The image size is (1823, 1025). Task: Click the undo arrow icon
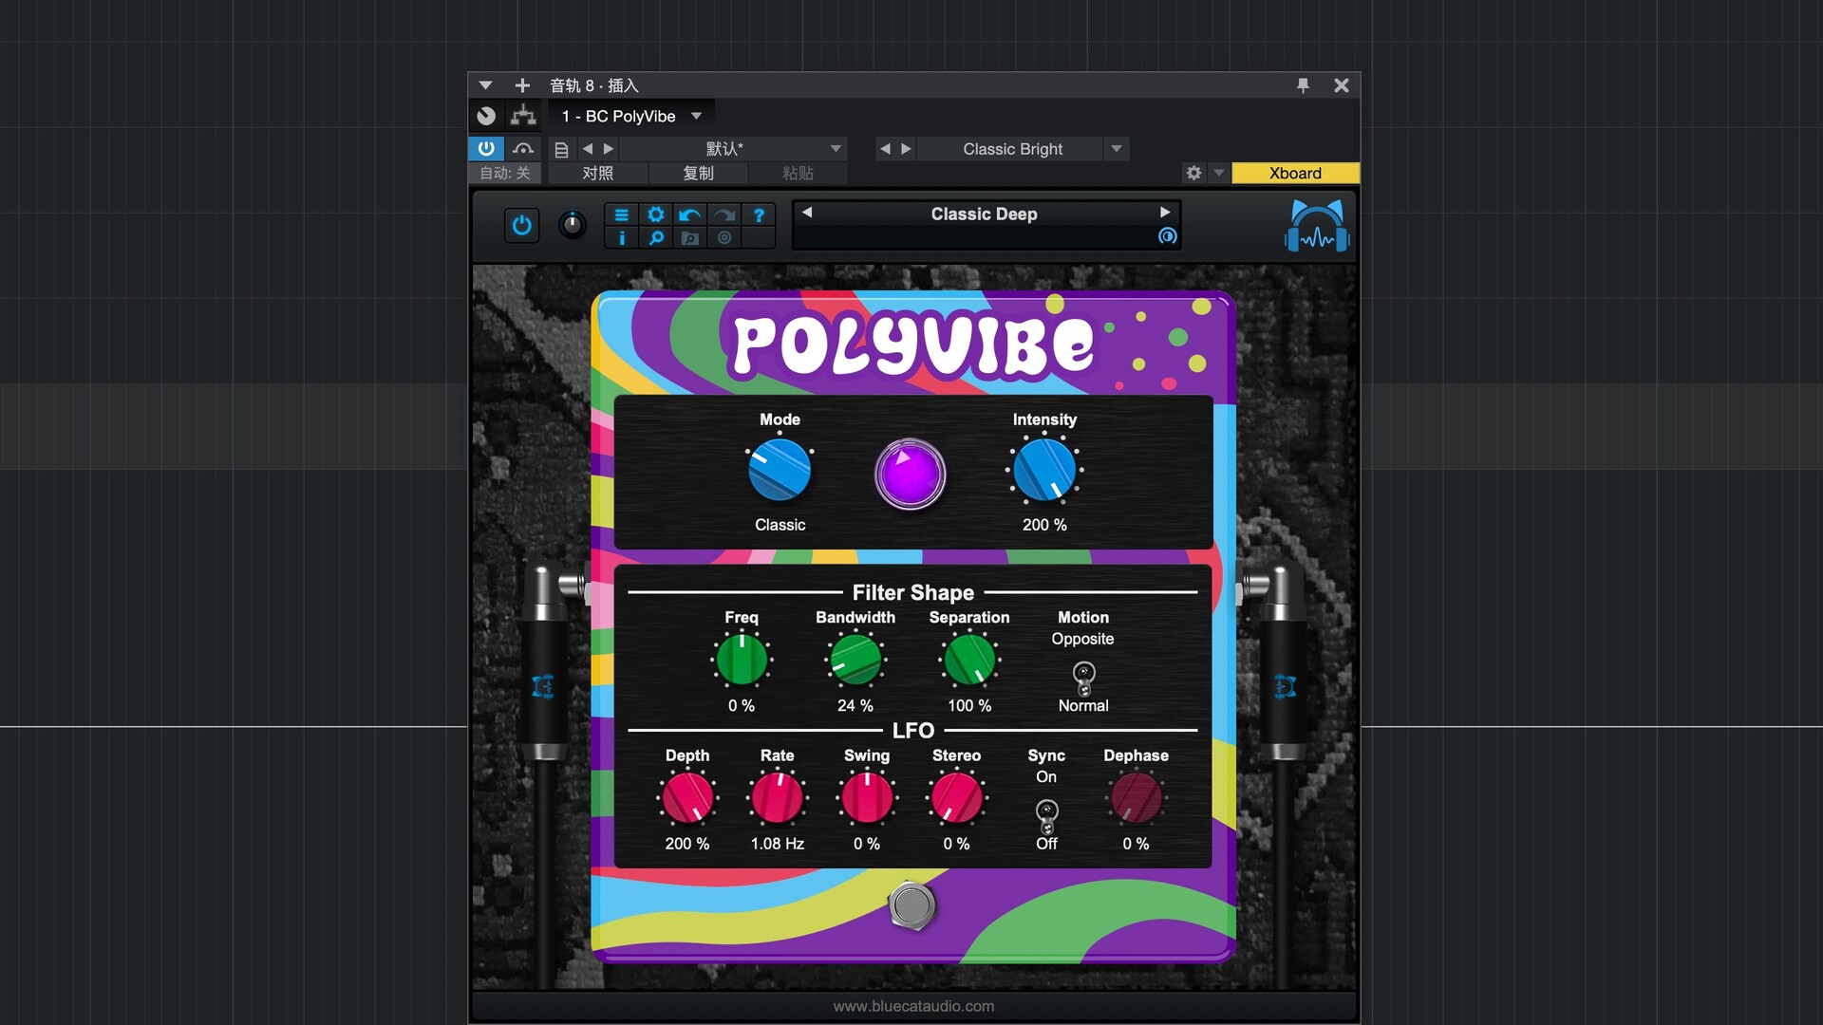coord(690,214)
